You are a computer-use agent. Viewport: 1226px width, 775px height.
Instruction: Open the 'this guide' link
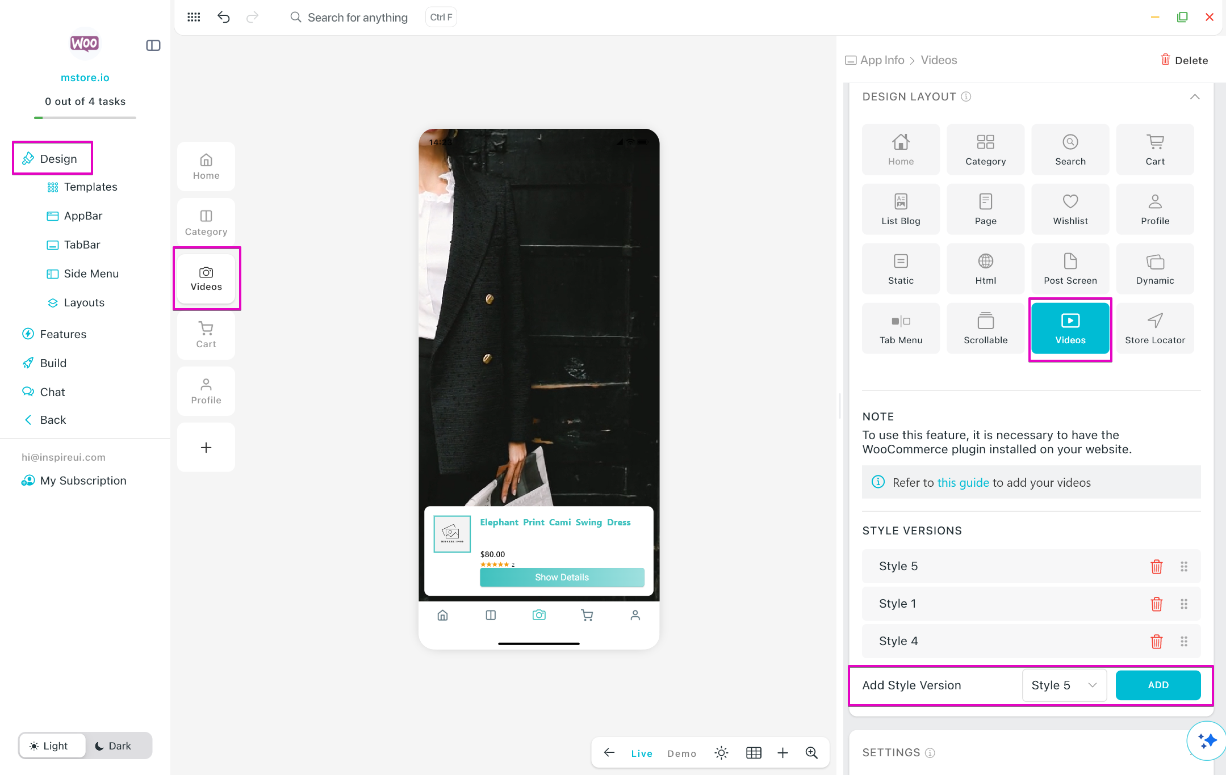pyautogui.click(x=963, y=482)
